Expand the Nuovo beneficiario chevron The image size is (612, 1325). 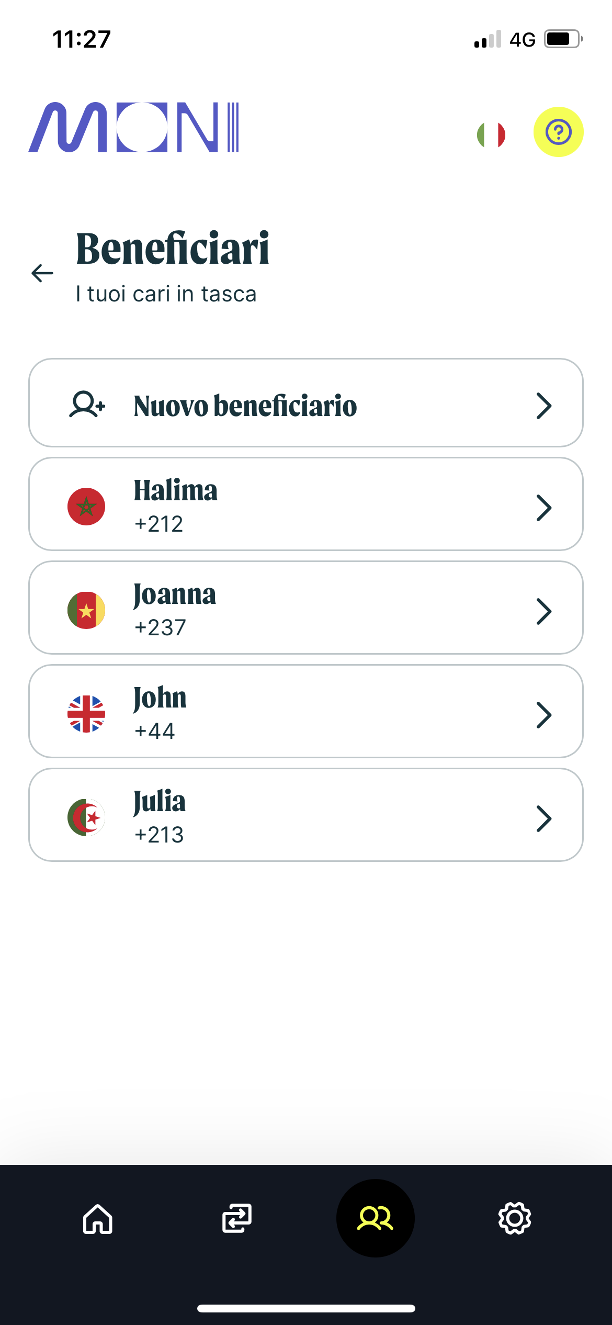pyautogui.click(x=544, y=406)
